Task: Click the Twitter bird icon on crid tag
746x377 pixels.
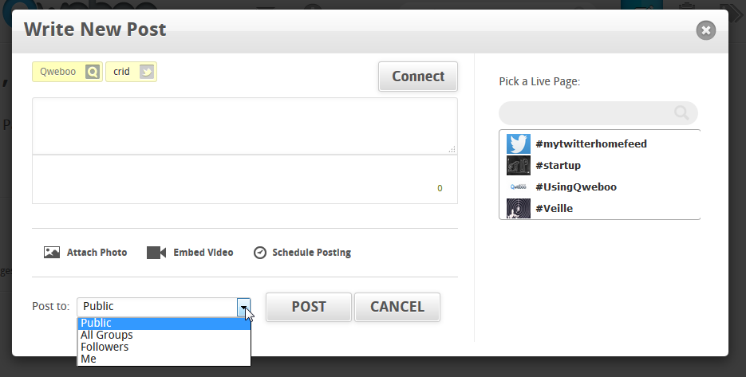Action: (x=146, y=72)
